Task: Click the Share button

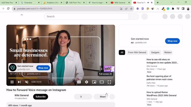Action: click(101, 97)
